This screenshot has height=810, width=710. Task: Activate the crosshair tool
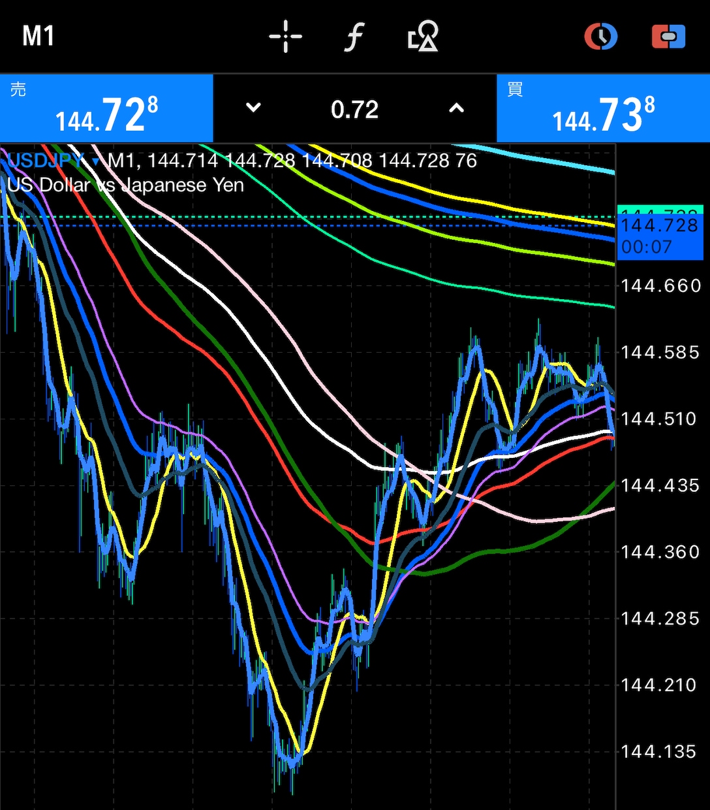point(286,36)
